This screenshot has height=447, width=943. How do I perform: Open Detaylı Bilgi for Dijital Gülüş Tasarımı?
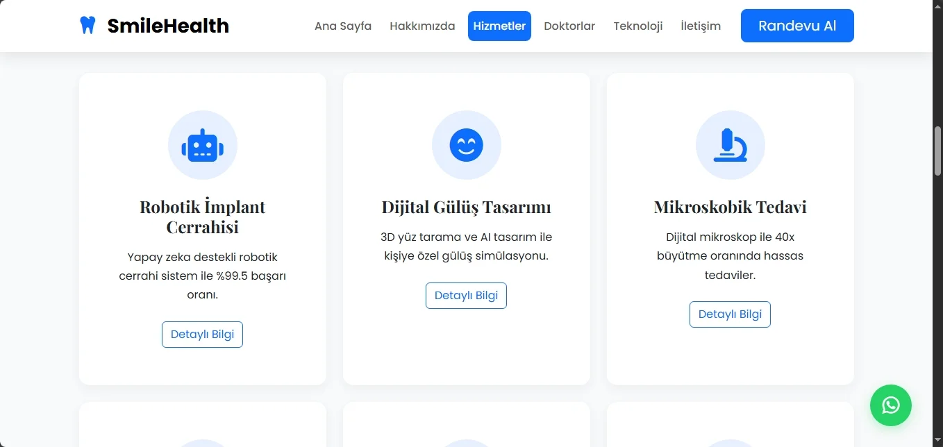point(466,295)
